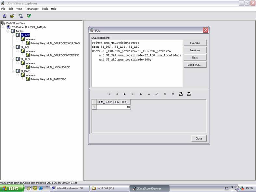Click the SI_AGI table icon
Screen dimensions: 256x192
(18, 47)
